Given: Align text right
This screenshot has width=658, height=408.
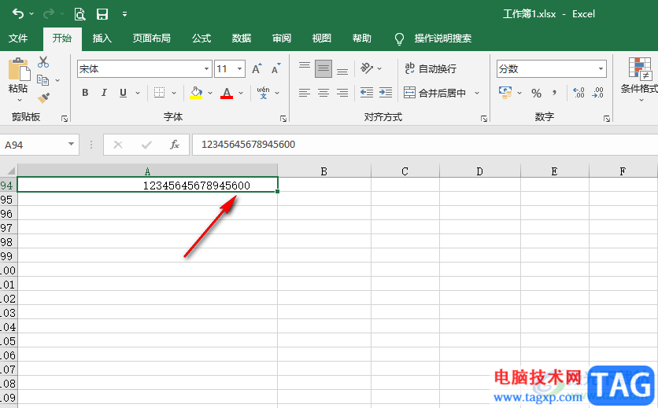Looking at the screenshot, I should tap(342, 93).
